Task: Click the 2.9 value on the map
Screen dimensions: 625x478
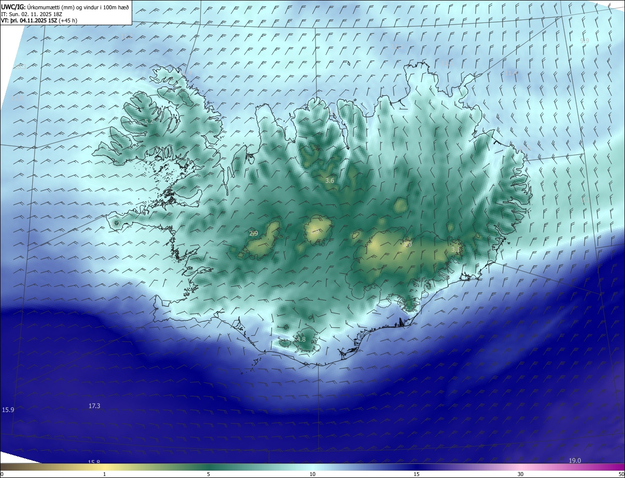Action: (x=253, y=233)
